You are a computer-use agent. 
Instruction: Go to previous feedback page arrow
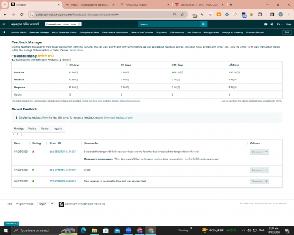click(14, 135)
